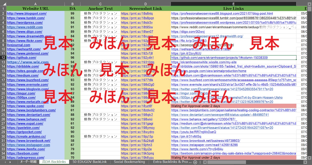The image size is (312, 165).
Task: Open screenshot link https://prnt.sc/18ten07
Action: point(137,32)
